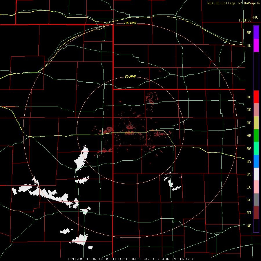
Task: Click the KGLD radar site center marker
Action: [x=130, y=131]
